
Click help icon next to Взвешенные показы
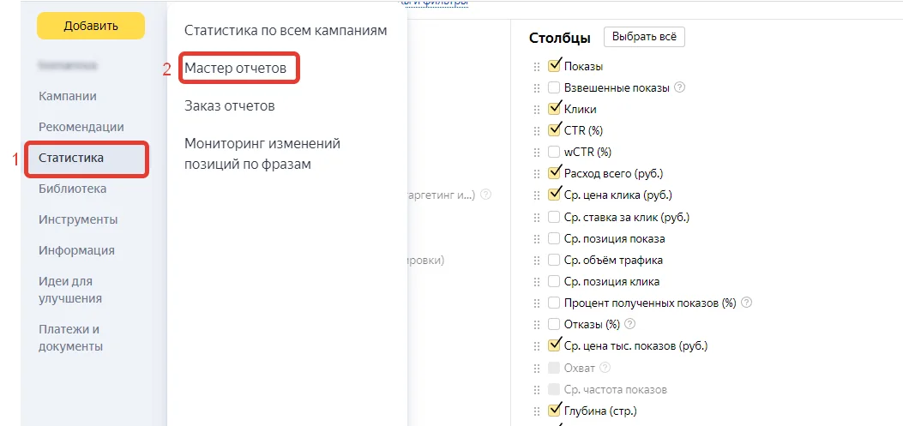(x=680, y=88)
